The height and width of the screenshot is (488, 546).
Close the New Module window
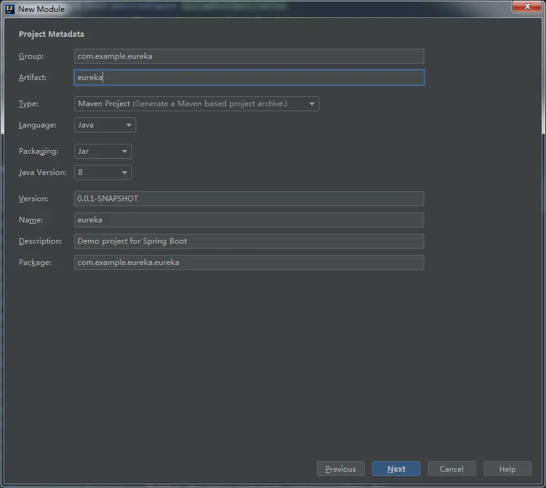[x=527, y=6]
